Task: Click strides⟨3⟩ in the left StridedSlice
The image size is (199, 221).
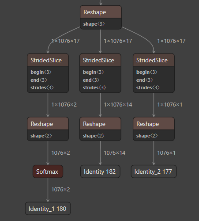Action: pos(42,88)
